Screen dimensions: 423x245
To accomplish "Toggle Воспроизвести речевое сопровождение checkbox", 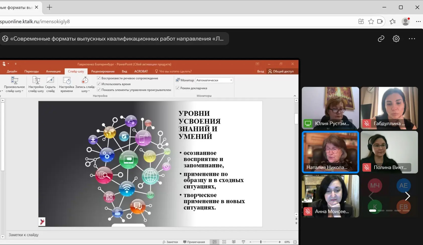I will click(99, 78).
